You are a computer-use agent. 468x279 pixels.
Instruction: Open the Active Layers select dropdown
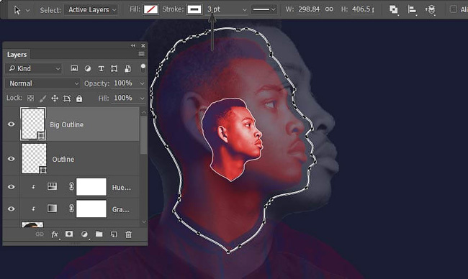91,10
